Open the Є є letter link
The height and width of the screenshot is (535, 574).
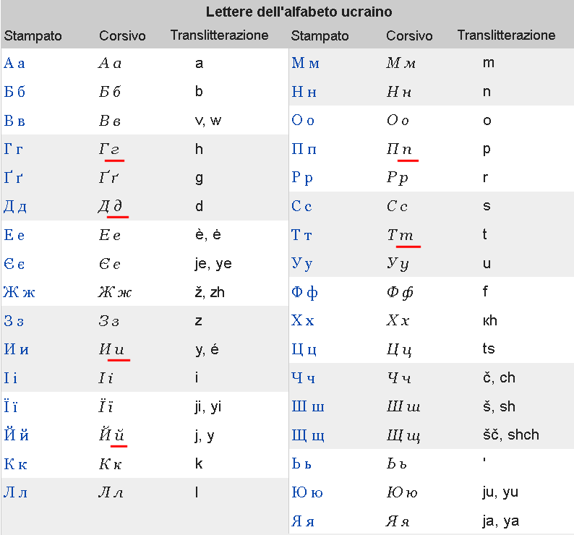[x=14, y=264]
